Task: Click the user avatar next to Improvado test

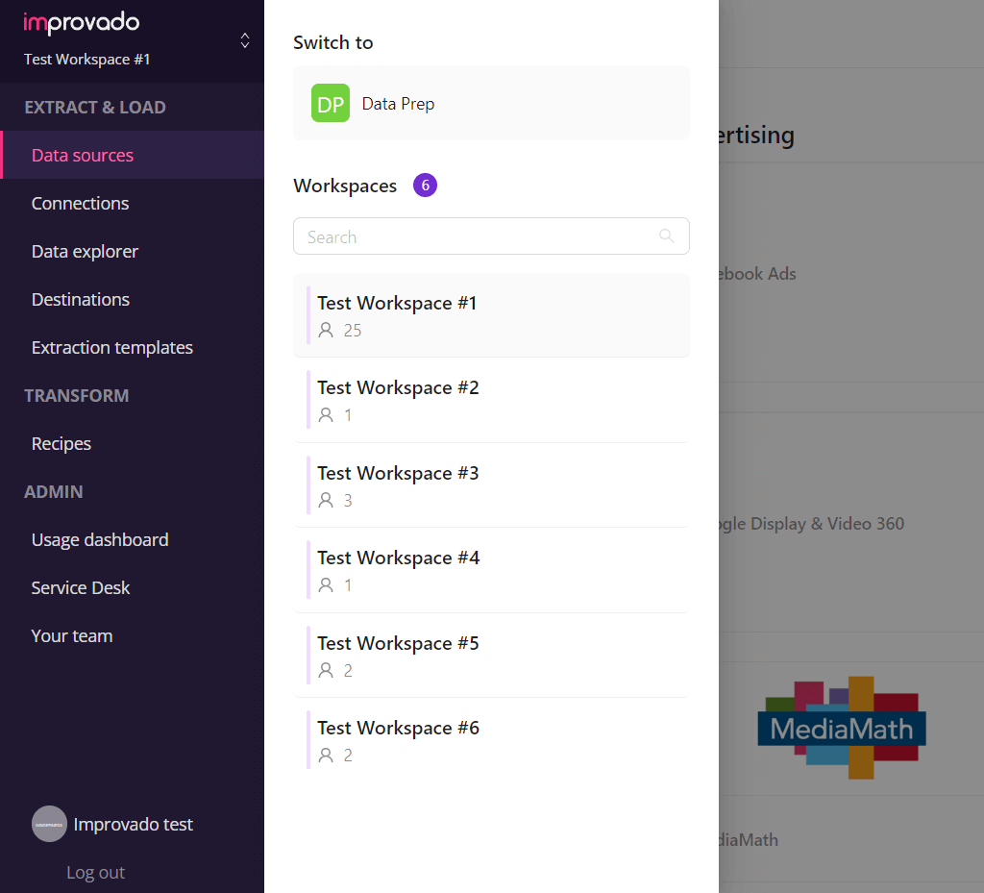Action: click(49, 824)
